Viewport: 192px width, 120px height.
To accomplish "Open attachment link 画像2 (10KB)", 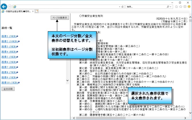I will point(10,42).
